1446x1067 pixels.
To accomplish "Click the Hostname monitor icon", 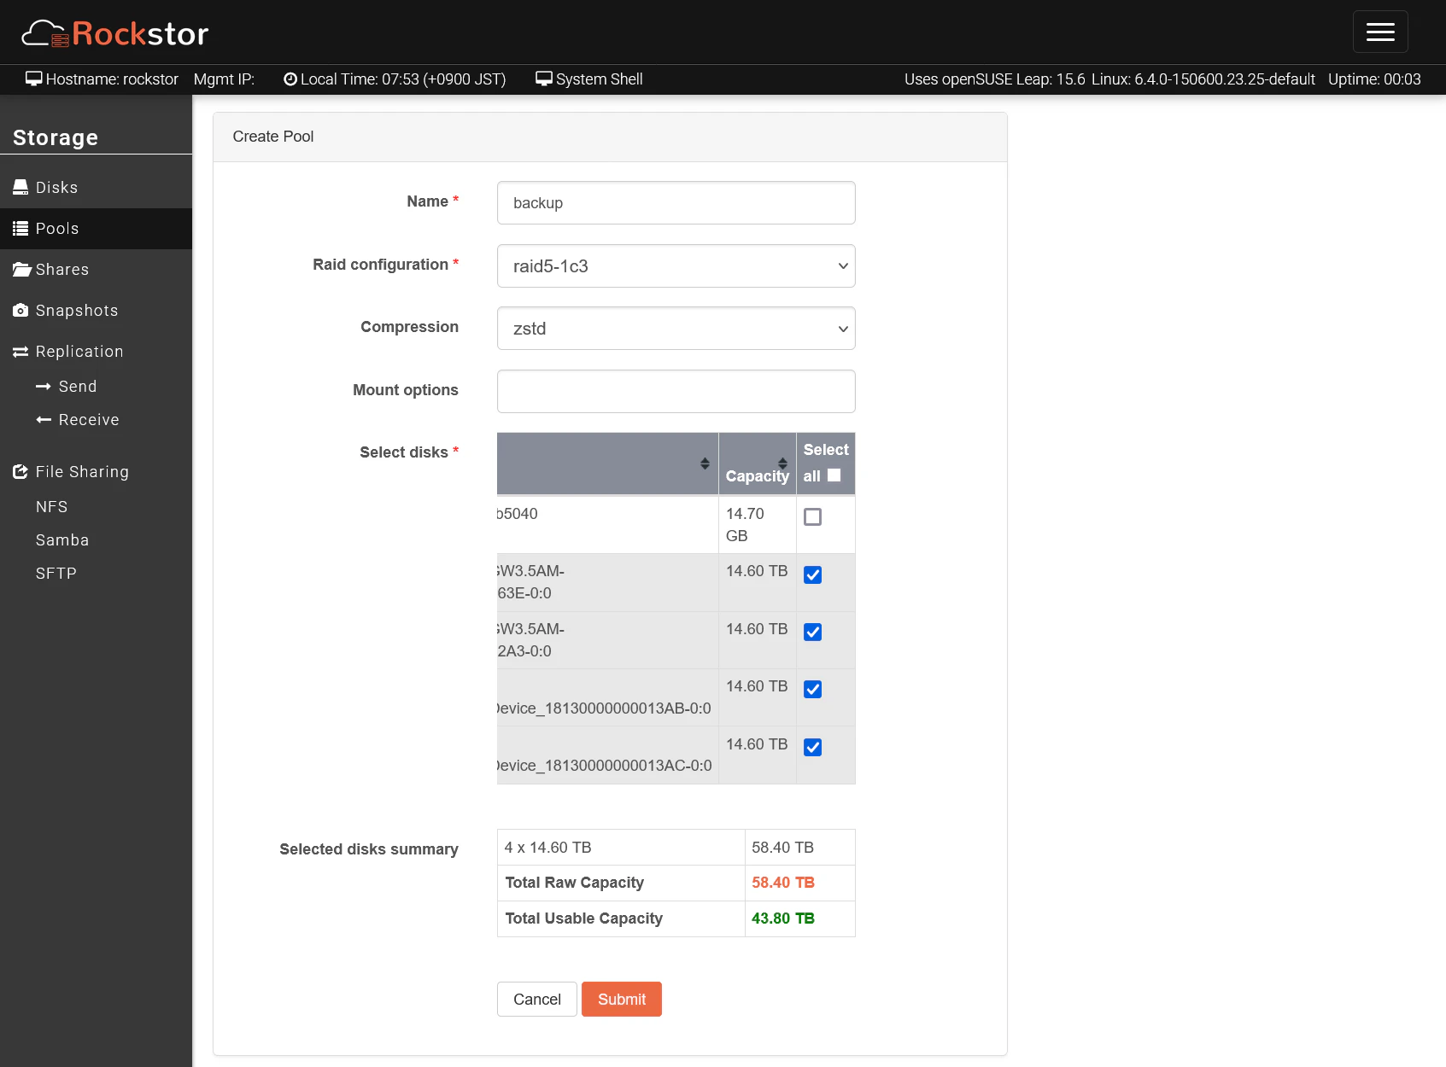I will click(34, 79).
